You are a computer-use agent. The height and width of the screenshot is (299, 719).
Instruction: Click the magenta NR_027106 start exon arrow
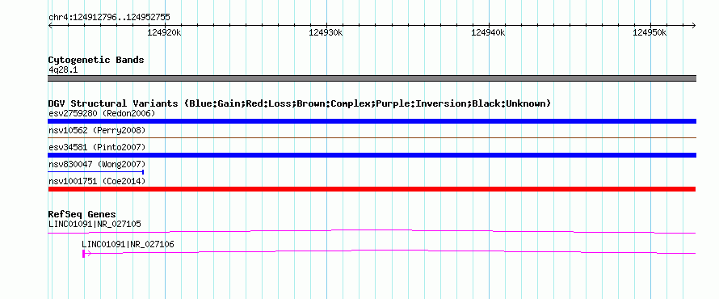pyautogui.click(x=86, y=254)
